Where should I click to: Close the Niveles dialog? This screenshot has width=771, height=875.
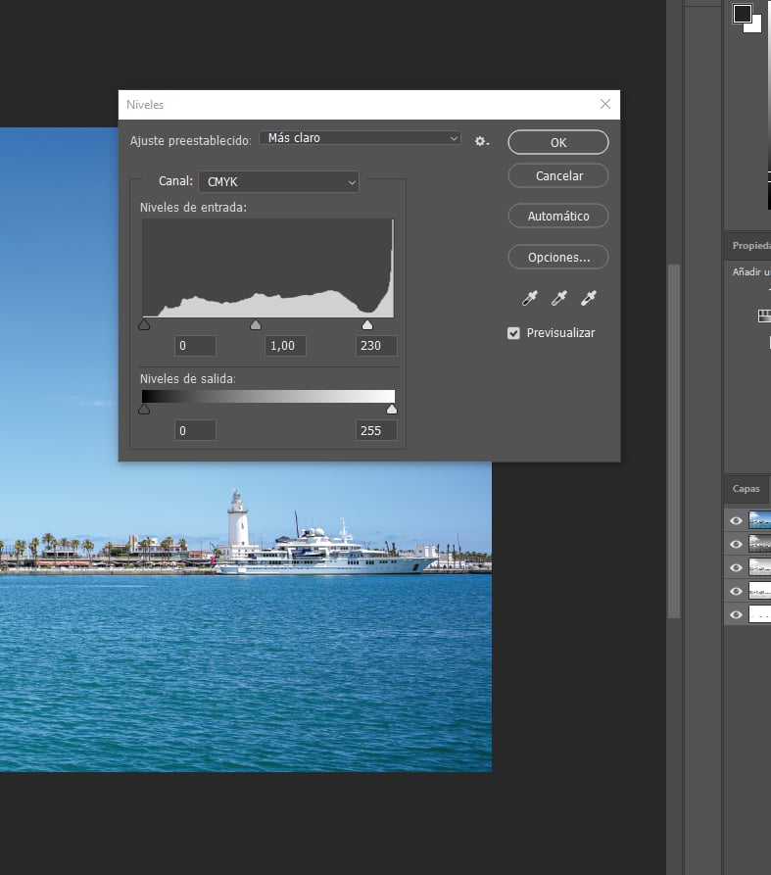tap(605, 104)
